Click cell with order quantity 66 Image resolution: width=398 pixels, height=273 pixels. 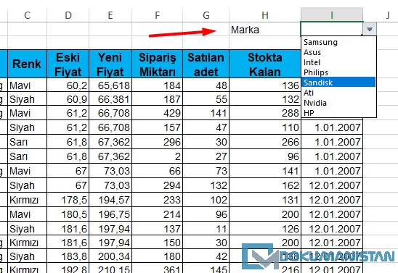point(158,171)
